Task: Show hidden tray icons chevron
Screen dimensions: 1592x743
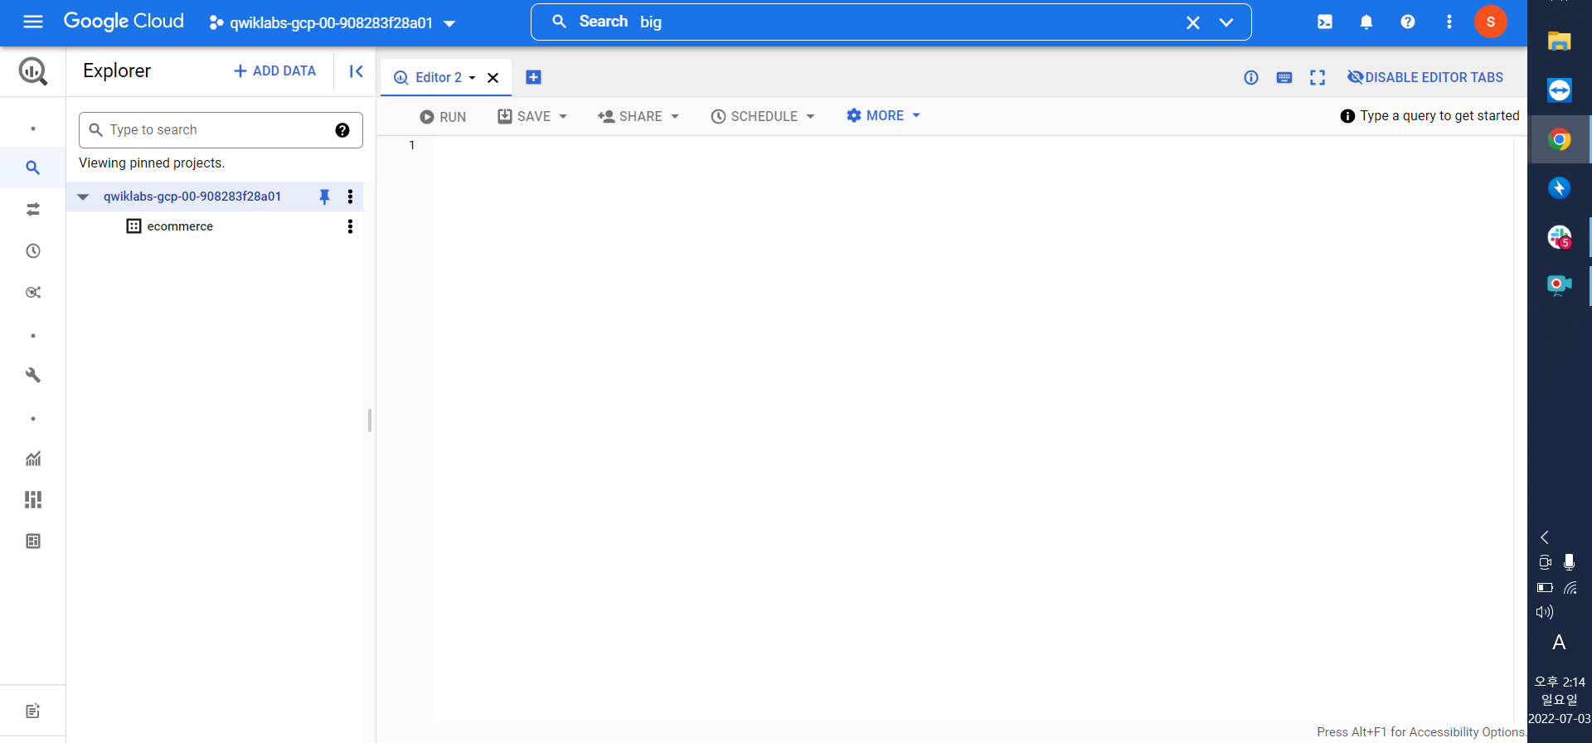Action: pos(1545,537)
